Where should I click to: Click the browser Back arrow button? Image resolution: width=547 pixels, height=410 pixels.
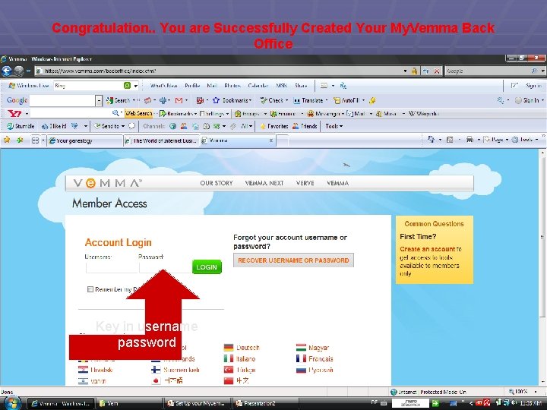pos(6,71)
